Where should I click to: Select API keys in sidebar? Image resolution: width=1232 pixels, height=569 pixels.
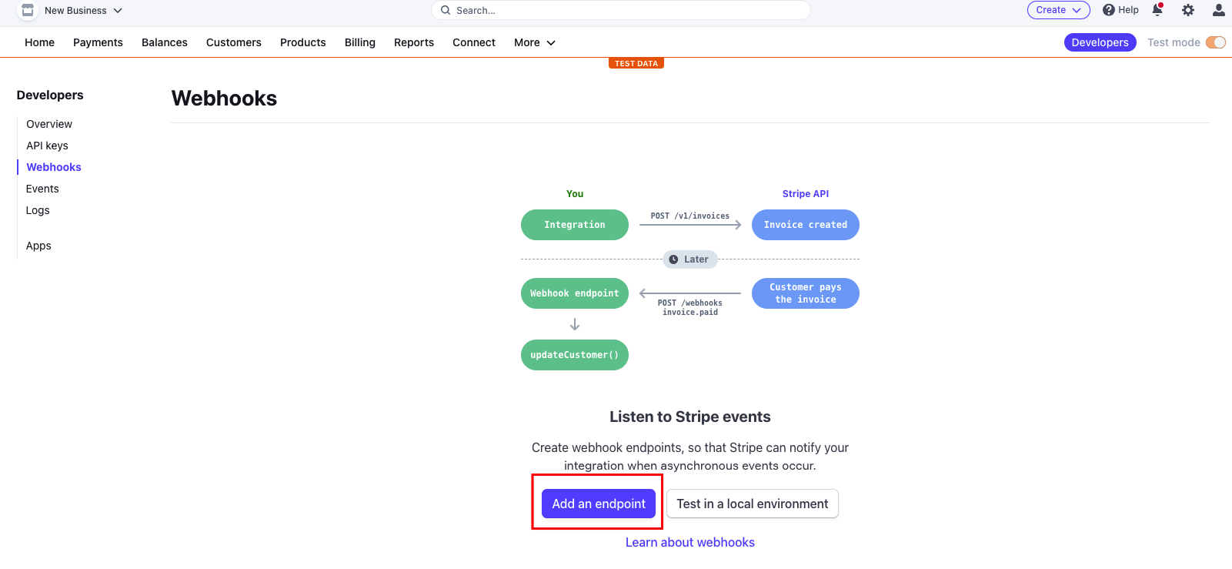coord(47,146)
